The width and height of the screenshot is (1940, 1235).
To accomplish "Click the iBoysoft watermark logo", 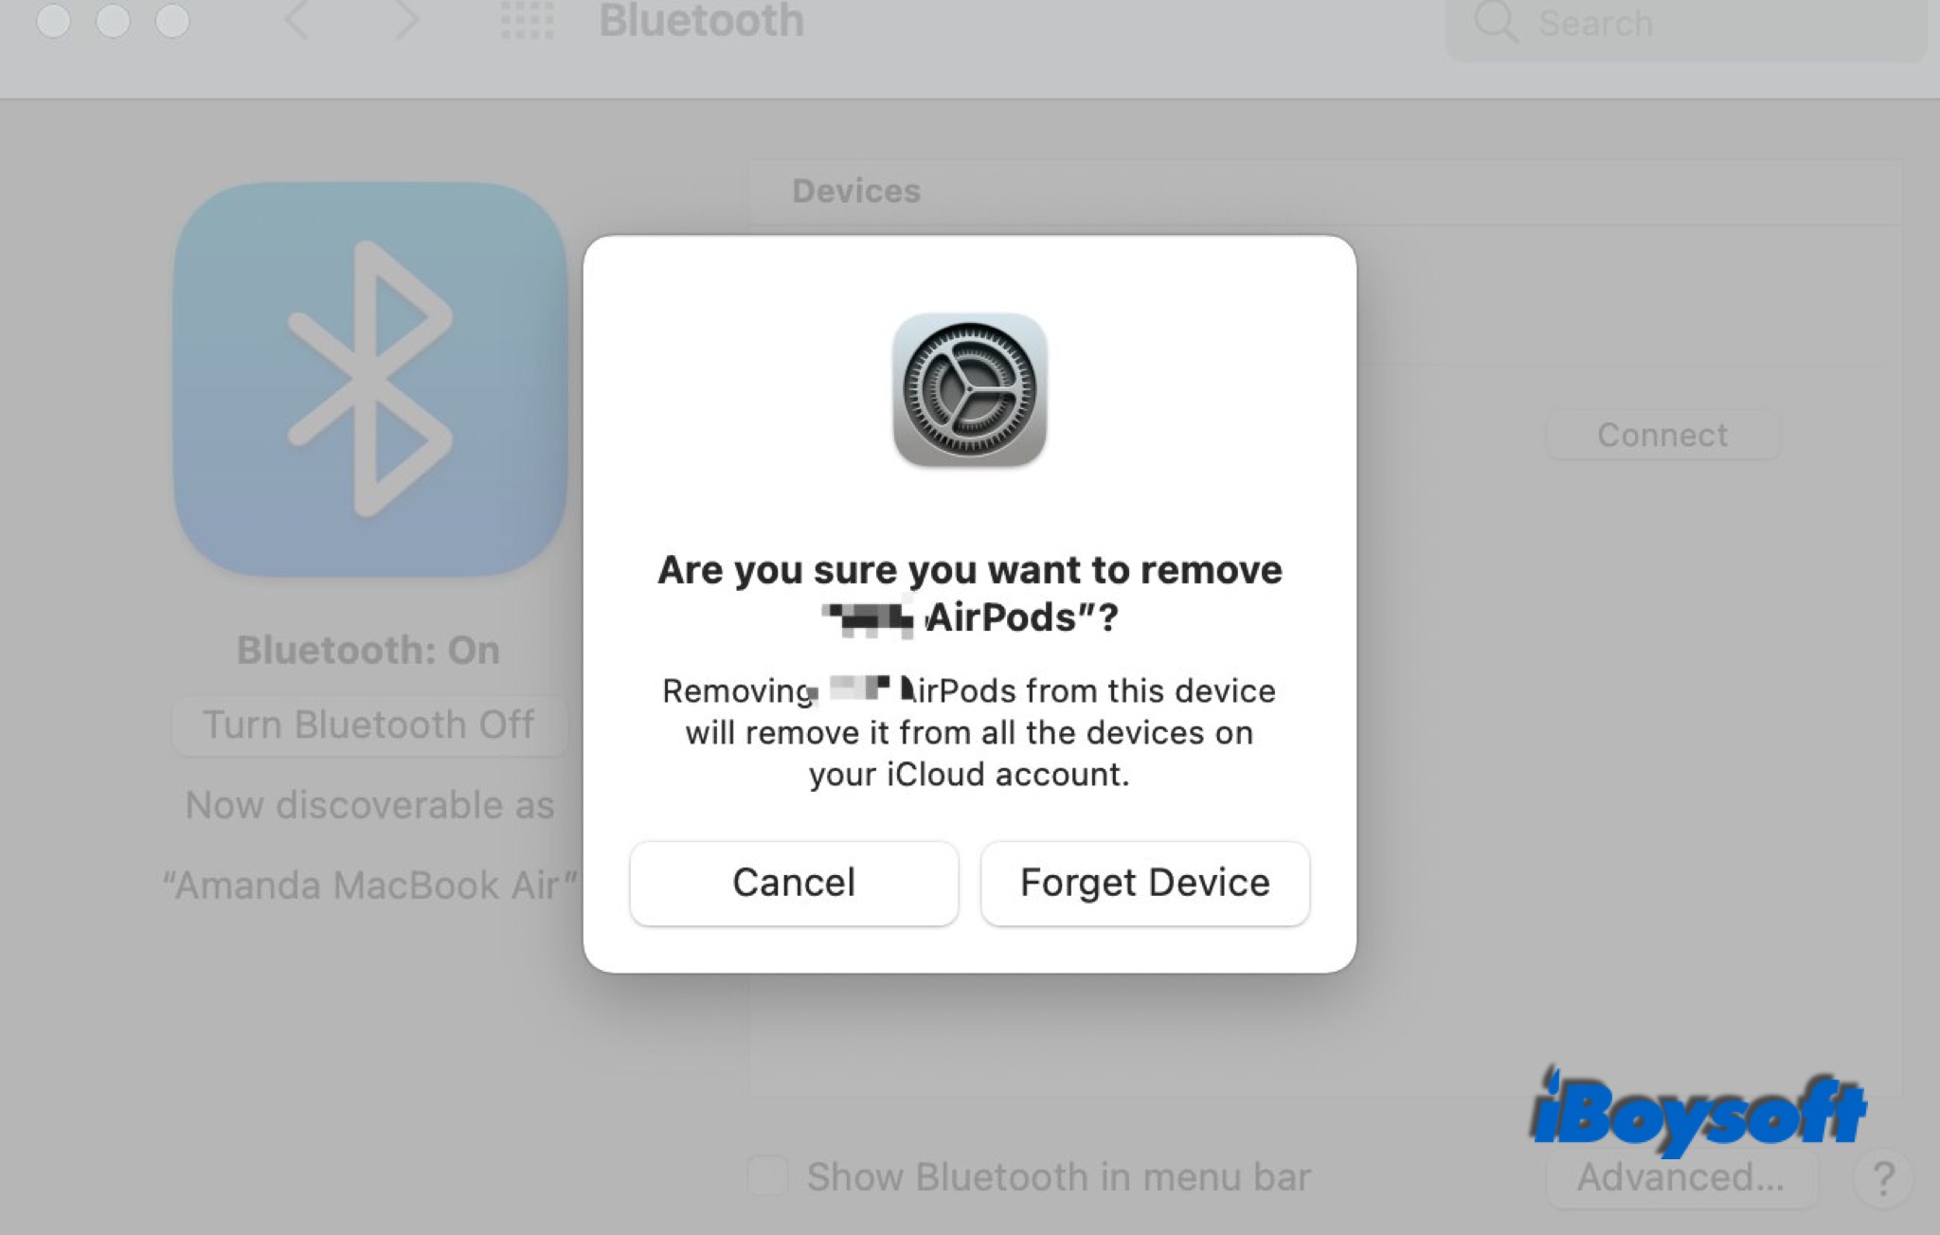I will (x=1697, y=1112).
